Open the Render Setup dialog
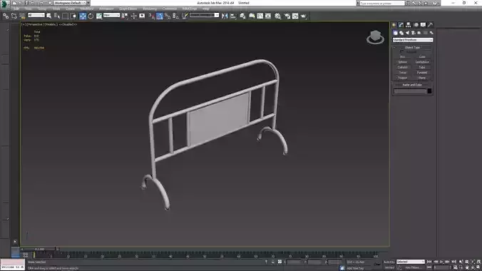Image resolution: width=482 pixels, height=271 pixels. (x=287, y=16)
